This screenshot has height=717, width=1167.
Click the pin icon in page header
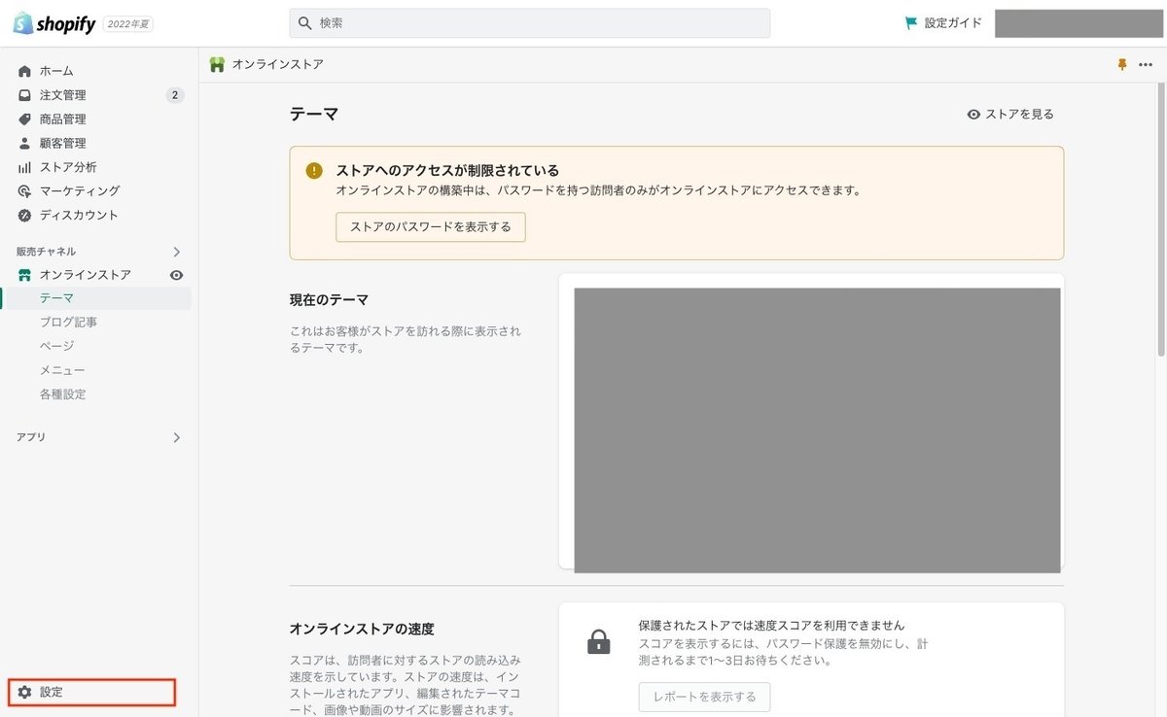[1122, 64]
